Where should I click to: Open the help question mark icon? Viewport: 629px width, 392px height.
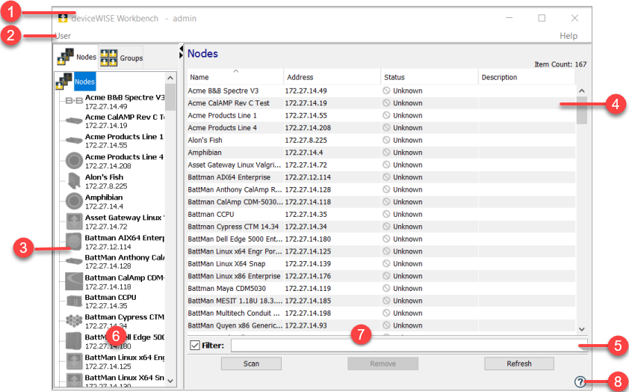click(580, 382)
